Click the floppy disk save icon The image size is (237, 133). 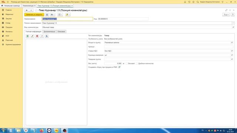[47, 15]
